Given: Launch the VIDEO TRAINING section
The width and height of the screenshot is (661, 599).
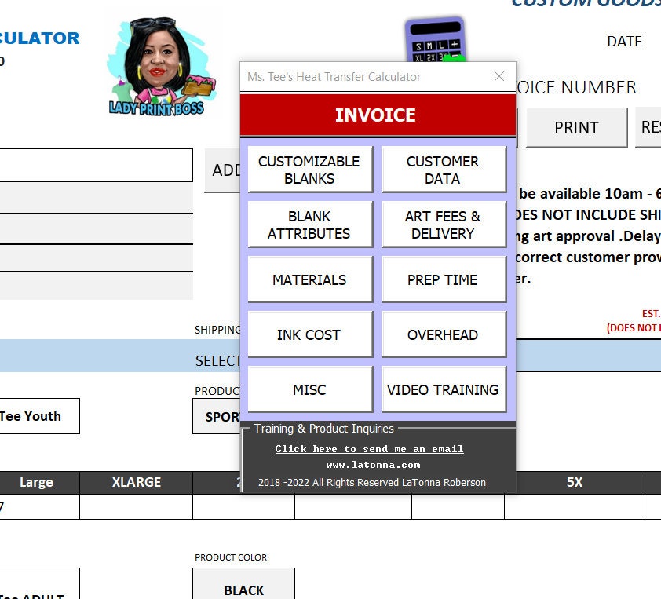Looking at the screenshot, I should [x=443, y=389].
